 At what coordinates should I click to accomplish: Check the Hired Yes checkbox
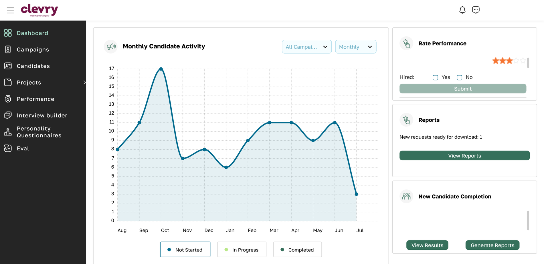coord(435,77)
